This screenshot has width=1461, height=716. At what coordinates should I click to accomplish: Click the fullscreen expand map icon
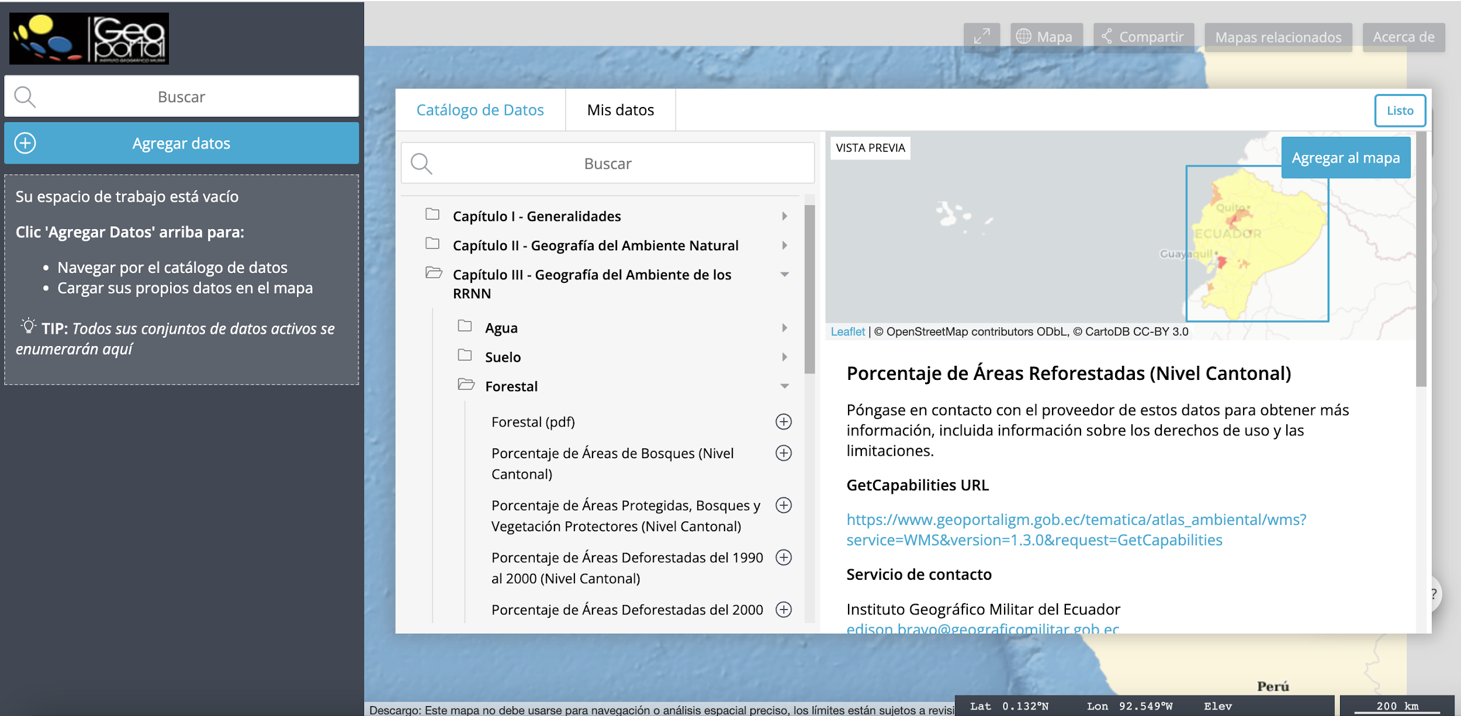pos(981,37)
